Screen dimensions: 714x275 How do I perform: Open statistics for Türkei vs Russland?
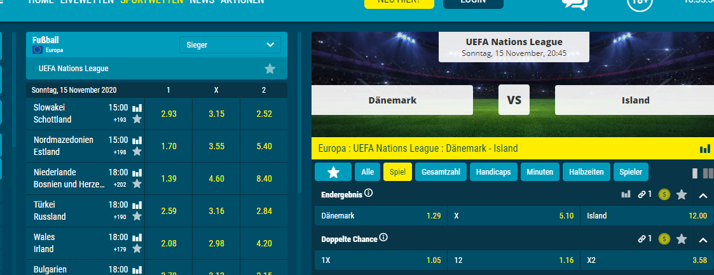137,205
